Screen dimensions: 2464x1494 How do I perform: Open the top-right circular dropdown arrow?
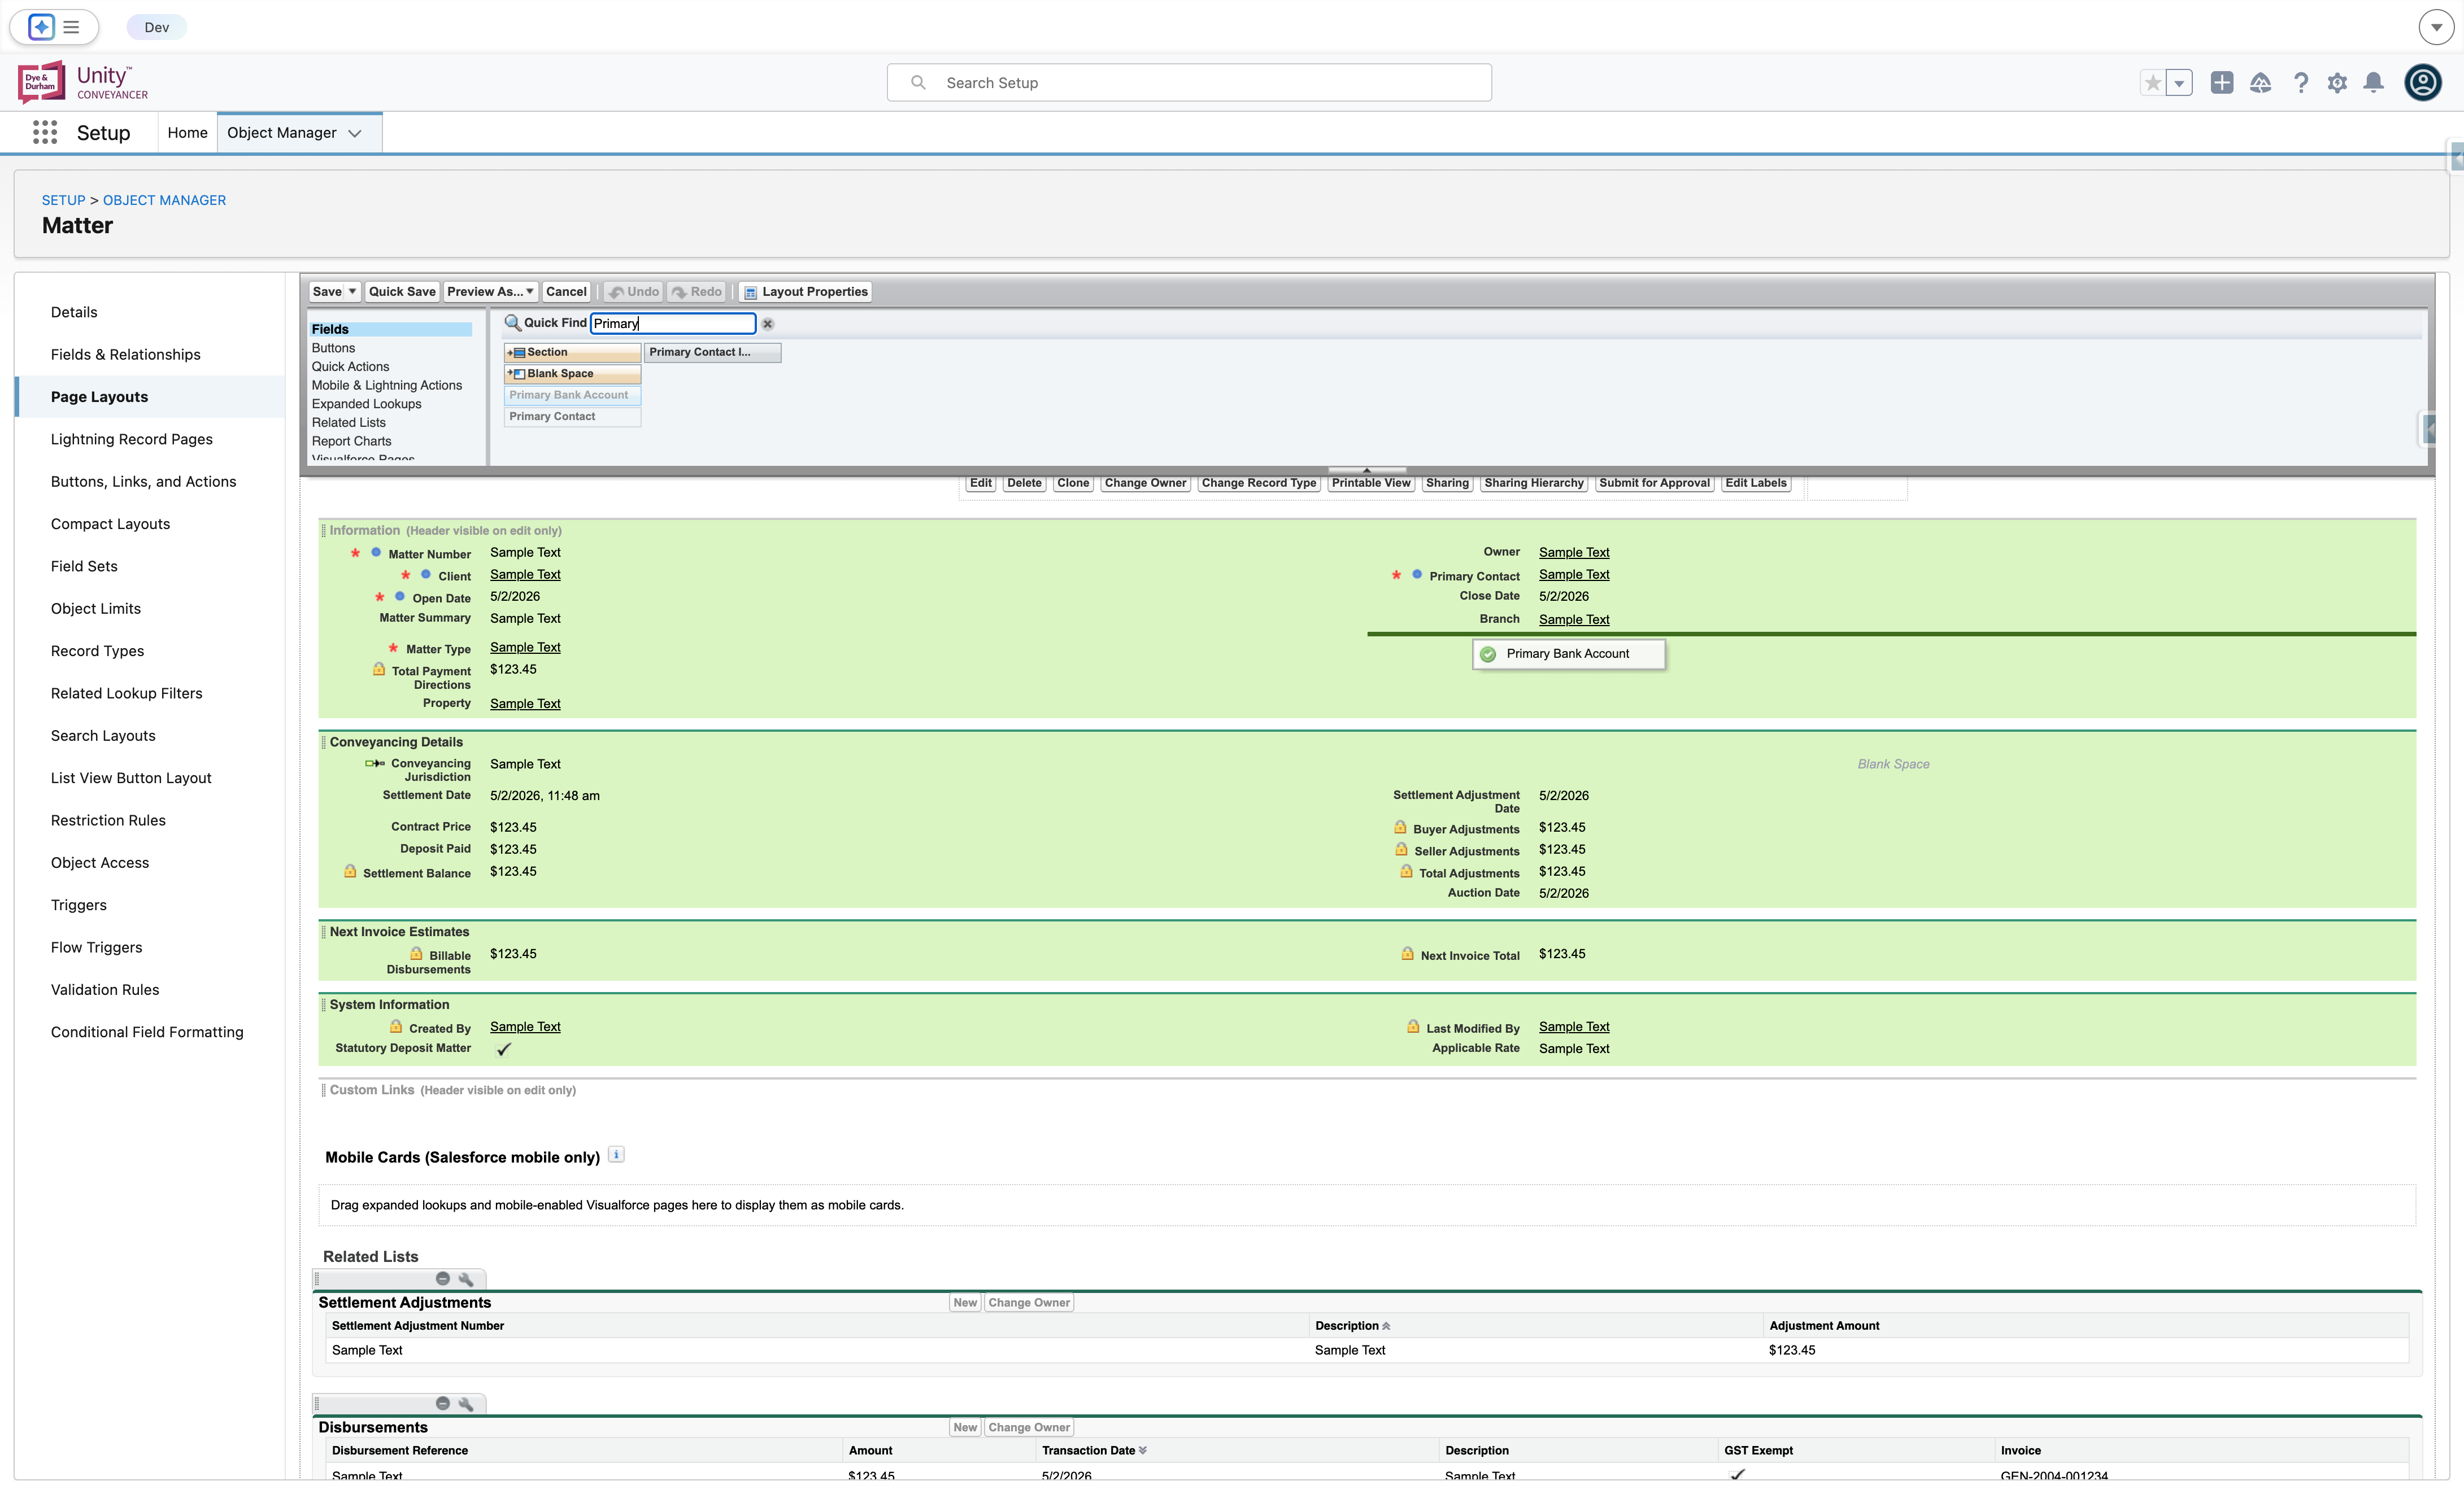(2436, 27)
